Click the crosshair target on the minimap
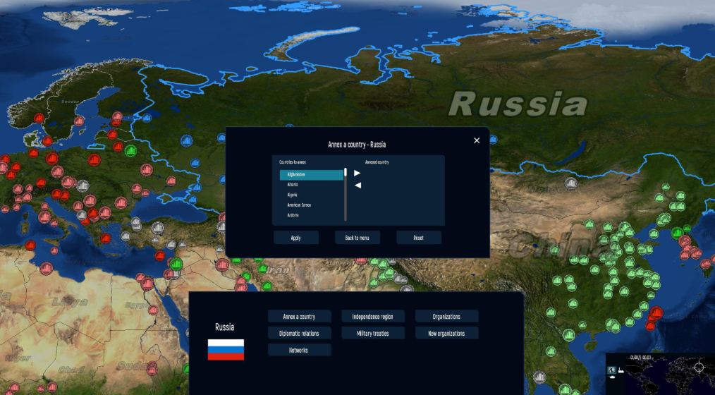Image resolution: width=715 pixels, height=395 pixels. [699, 367]
